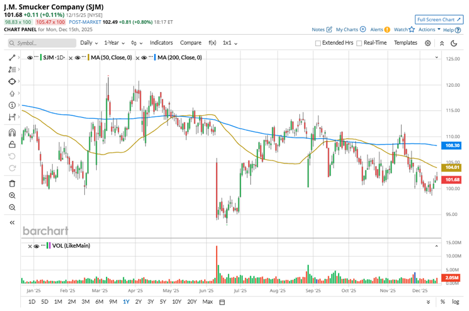Pick the numbered annotation tool
Viewport: 469px width, 311px height.
pyautogui.click(x=12, y=105)
